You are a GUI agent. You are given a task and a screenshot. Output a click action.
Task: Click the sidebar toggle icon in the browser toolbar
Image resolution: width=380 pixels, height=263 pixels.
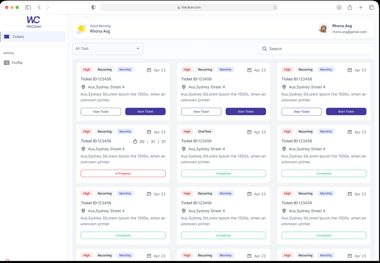pyautogui.click(x=27, y=7)
